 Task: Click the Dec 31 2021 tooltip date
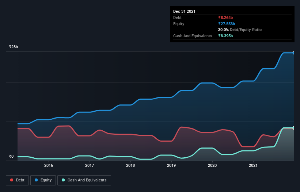[184, 11]
